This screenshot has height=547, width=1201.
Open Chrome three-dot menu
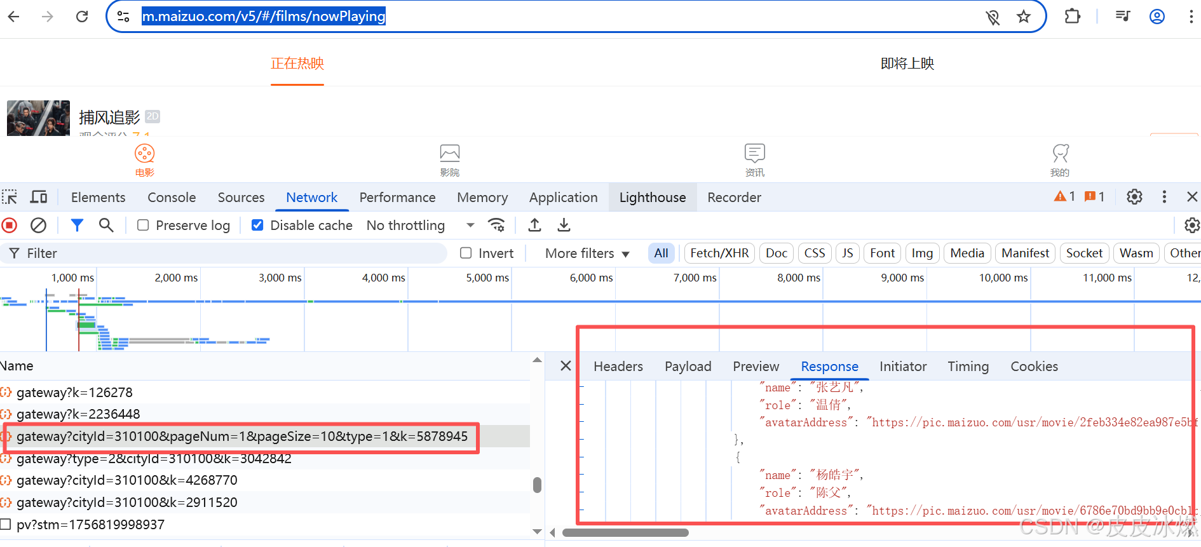(1191, 17)
